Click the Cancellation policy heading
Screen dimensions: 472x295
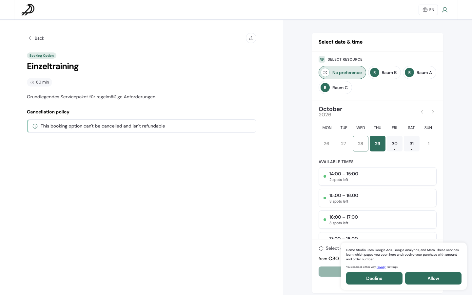pos(48,112)
